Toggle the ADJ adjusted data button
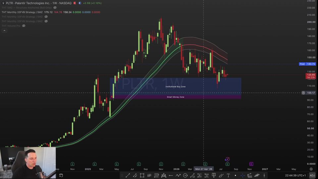The width and height of the screenshot is (318, 179). pos(312,175)
